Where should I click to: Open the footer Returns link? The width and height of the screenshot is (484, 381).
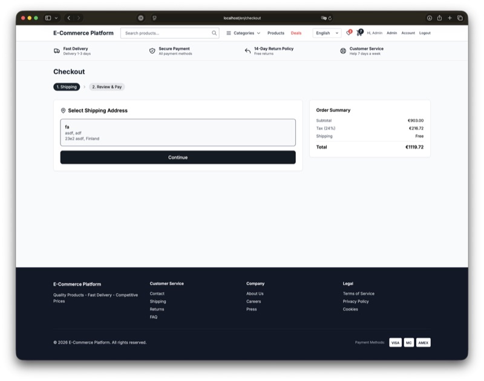tap(157, 309)
